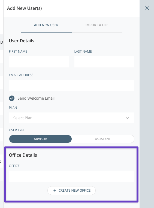
Task: Open the Select Plan dropdown
Action: (72, 118)
